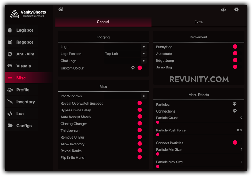This screenshot has width=252, height=176.
Task: Toggle the Connect Particles option
Action: tap(235, 143)
